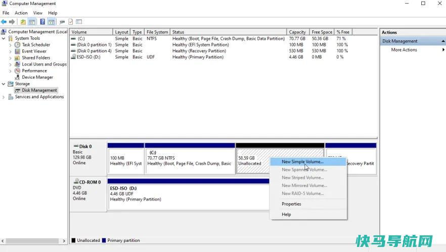Click the Connect/key toolbar icon
446x252 pixels.
point(62,22)
